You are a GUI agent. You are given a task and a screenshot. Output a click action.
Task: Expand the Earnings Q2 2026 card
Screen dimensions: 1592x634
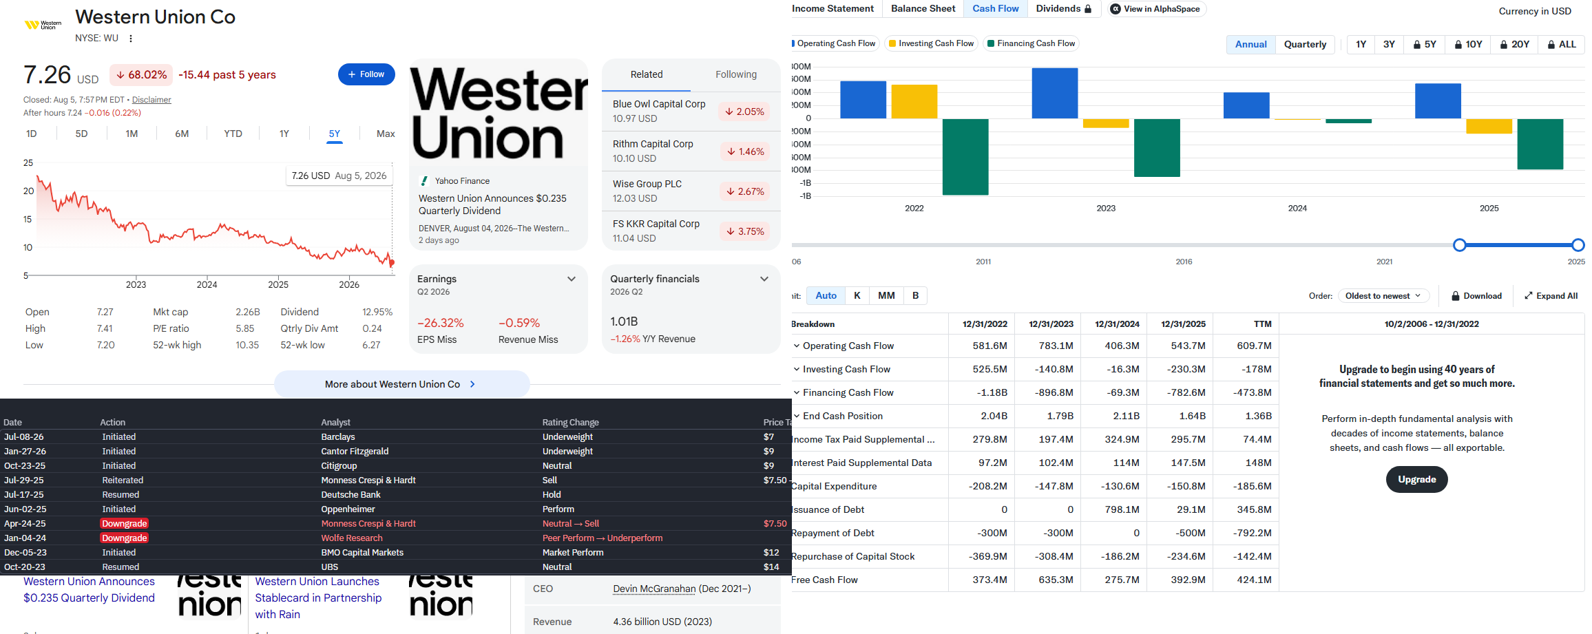572,279
